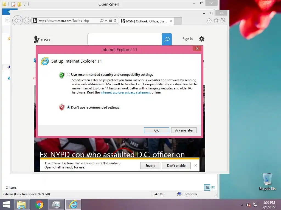
Task: Click the Properties icon in Open-Shell title bar
Action: coord(13,4)
